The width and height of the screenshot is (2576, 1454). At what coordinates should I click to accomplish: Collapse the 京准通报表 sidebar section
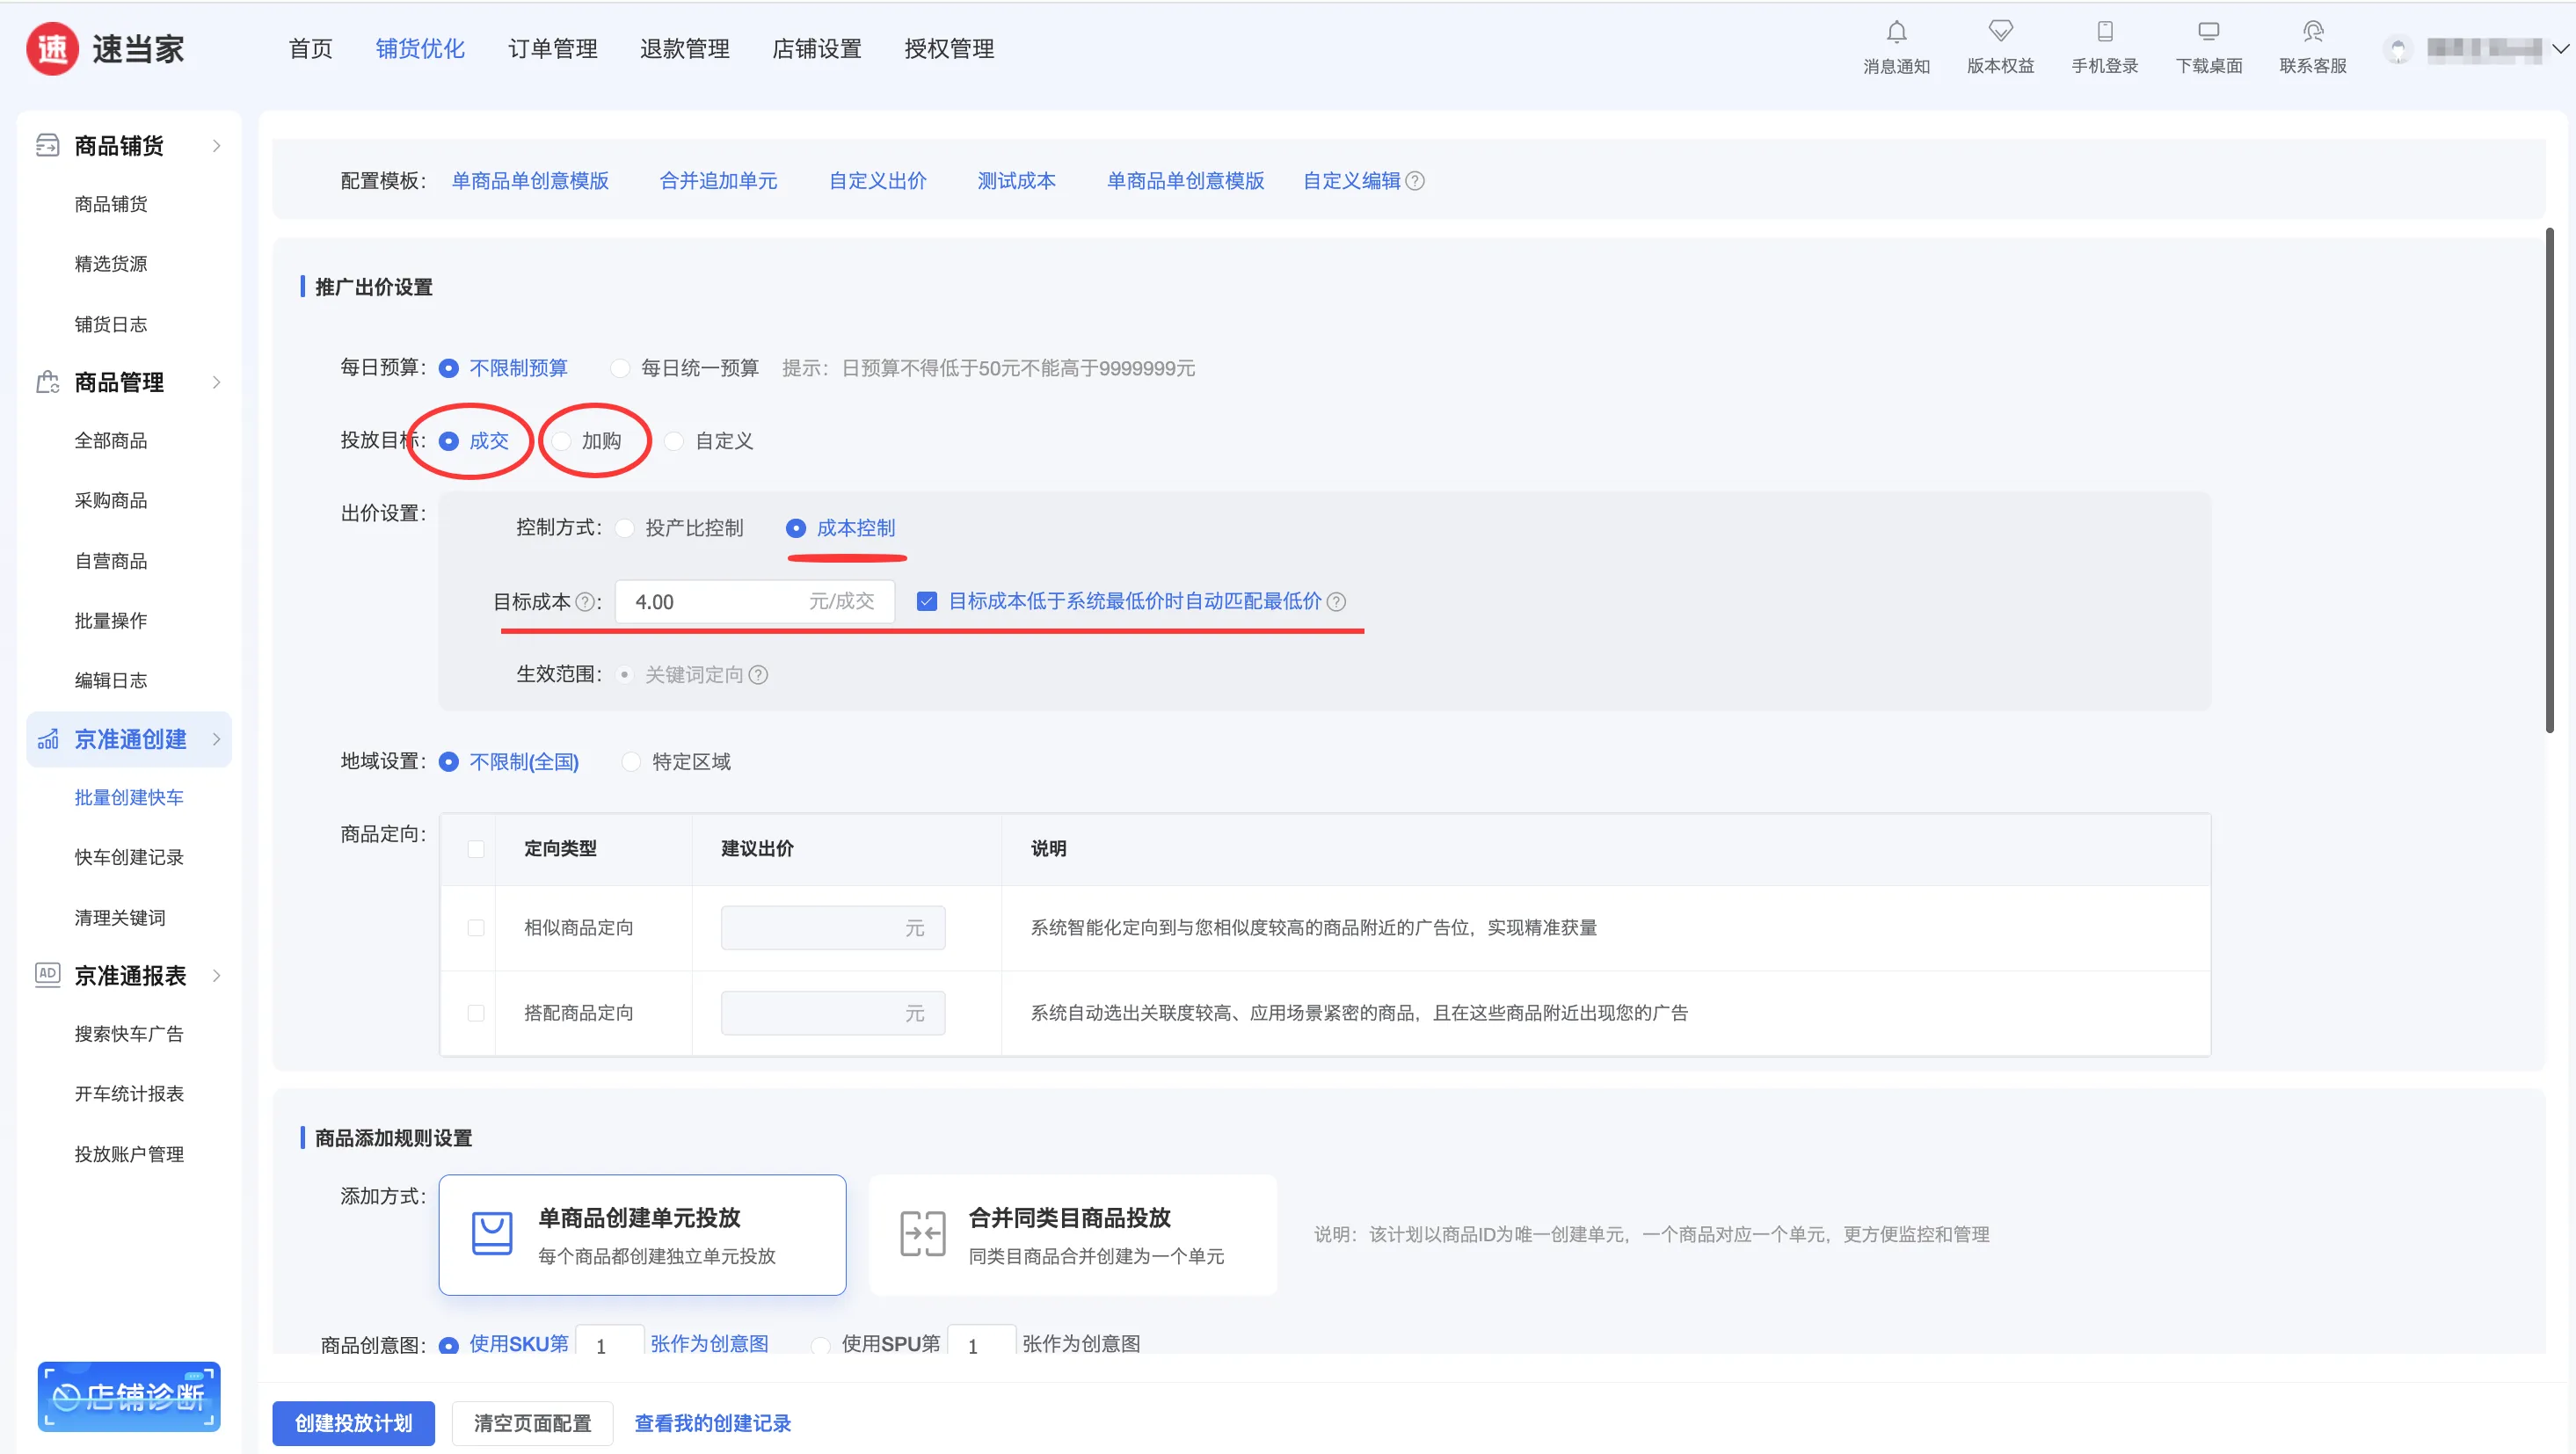217,976
